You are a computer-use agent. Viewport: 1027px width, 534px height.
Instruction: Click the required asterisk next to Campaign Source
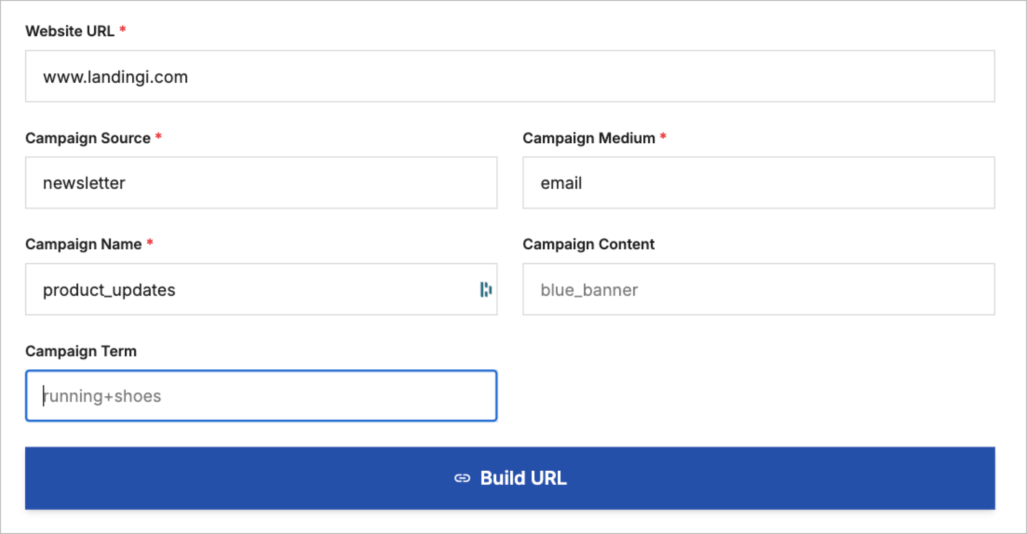(158, 137)
